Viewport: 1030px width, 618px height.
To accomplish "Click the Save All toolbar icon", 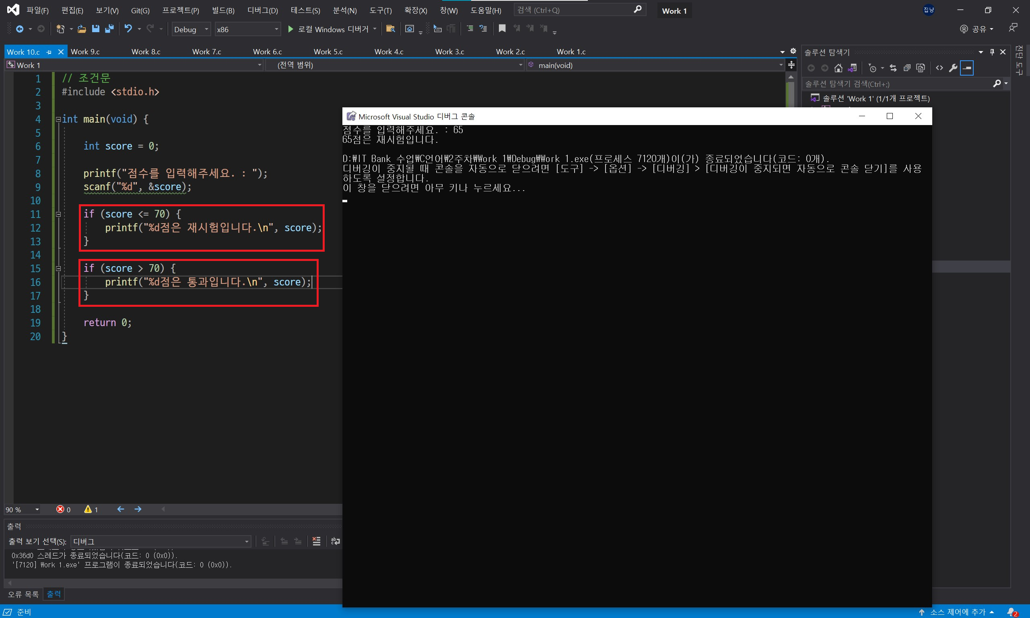I will tap(109, 29).
